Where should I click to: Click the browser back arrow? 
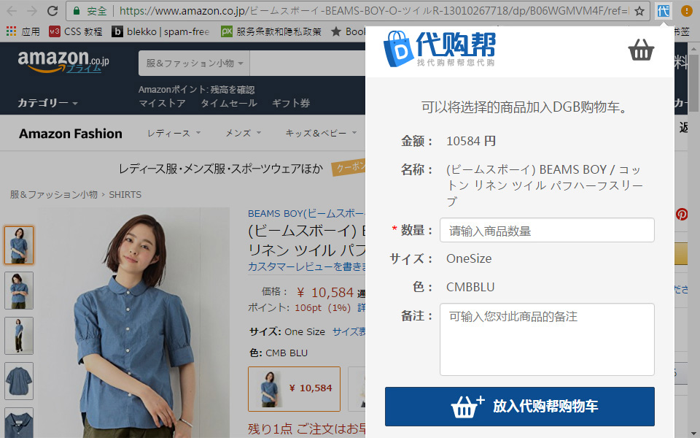point(12,11)
